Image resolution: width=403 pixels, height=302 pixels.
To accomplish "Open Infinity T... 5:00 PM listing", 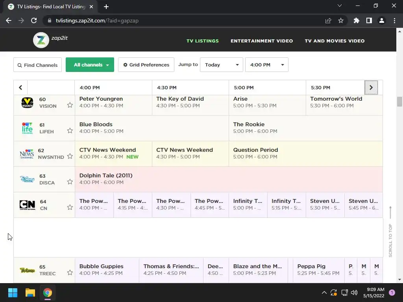I will coord(248,204).
